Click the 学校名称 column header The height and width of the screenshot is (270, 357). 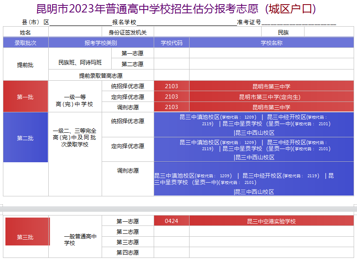click(271, 42)
